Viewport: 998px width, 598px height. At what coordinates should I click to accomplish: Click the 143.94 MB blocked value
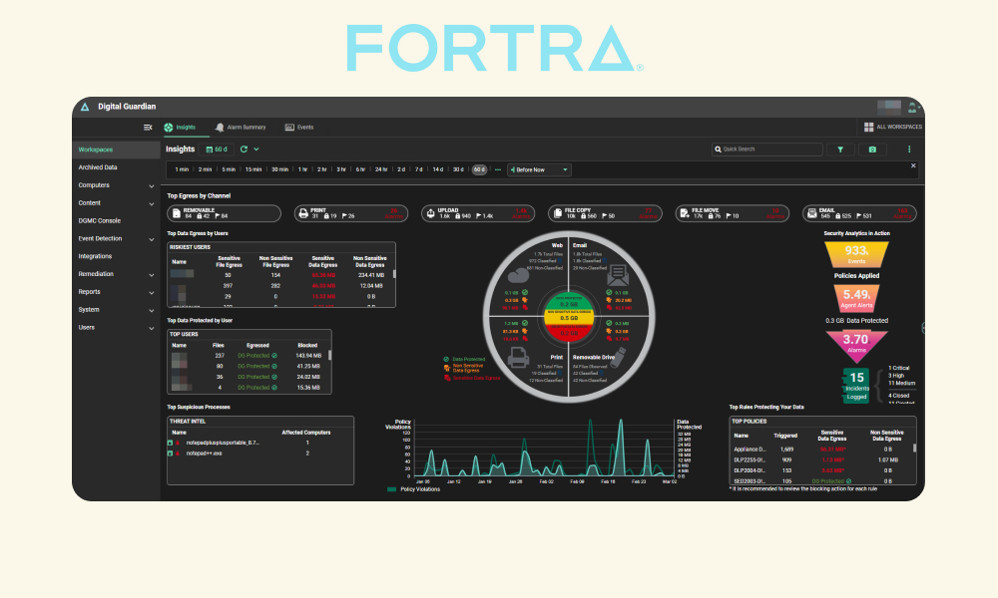click(x=308, y=356)
